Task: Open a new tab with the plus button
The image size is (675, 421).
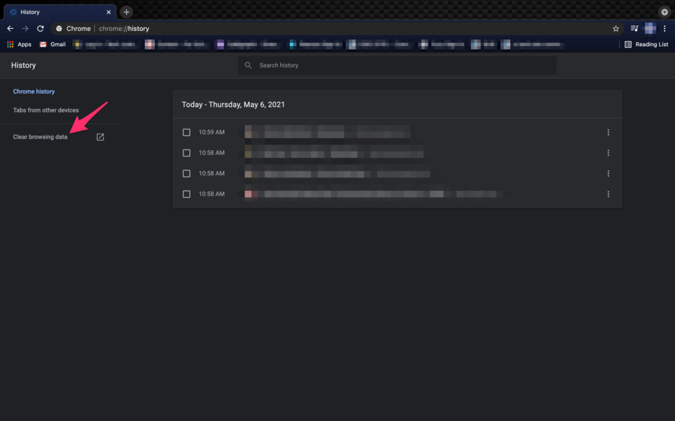Action: click(x=127, y=12)
